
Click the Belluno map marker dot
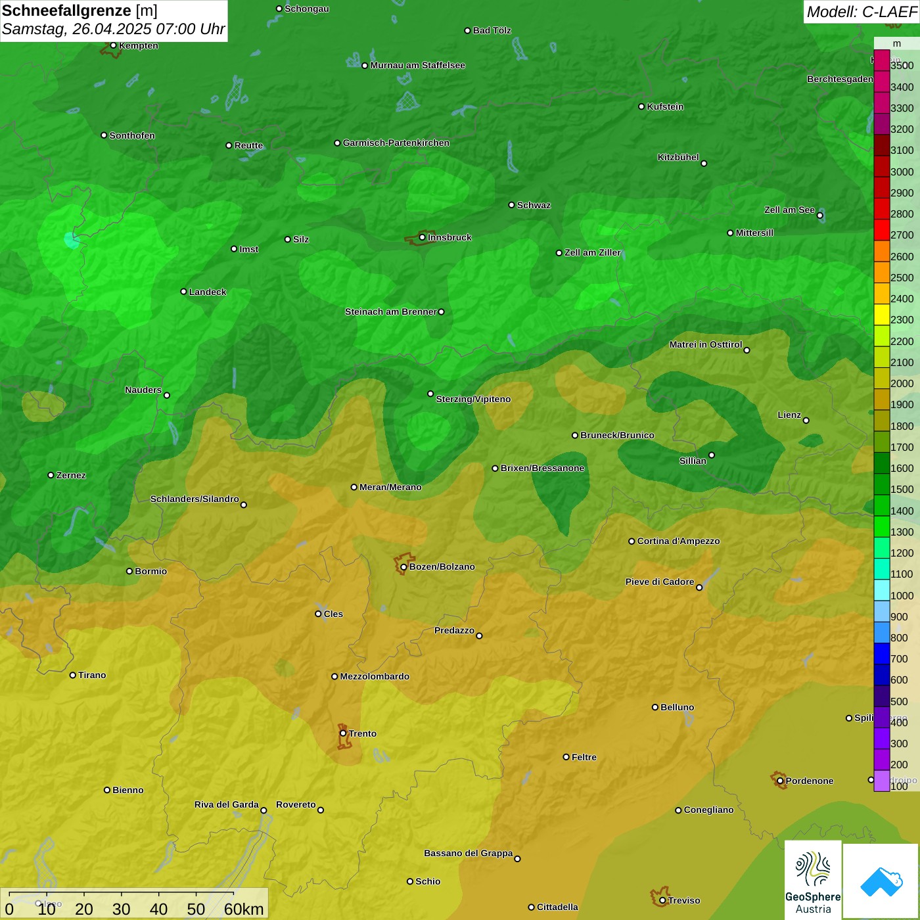coord(655,707)
